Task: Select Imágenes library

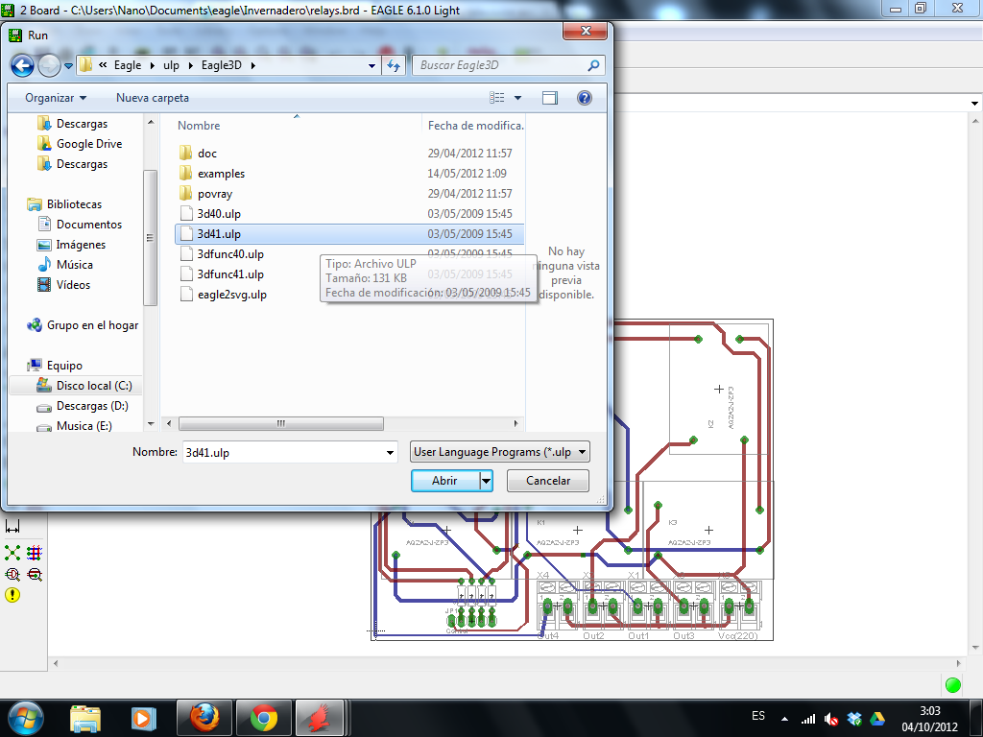Action: click(x=81, y=245)
